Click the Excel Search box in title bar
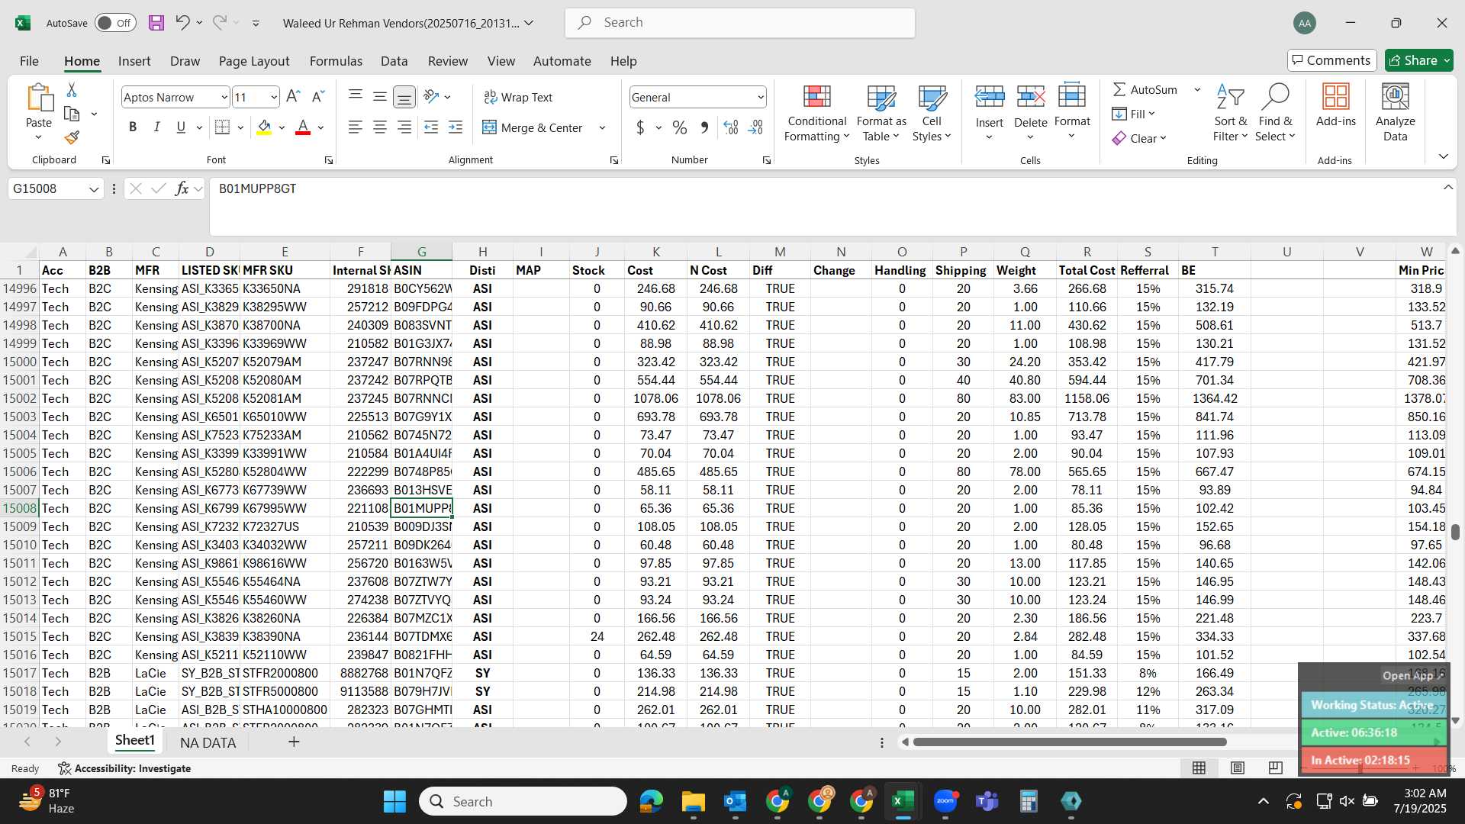 pos(740,23)
